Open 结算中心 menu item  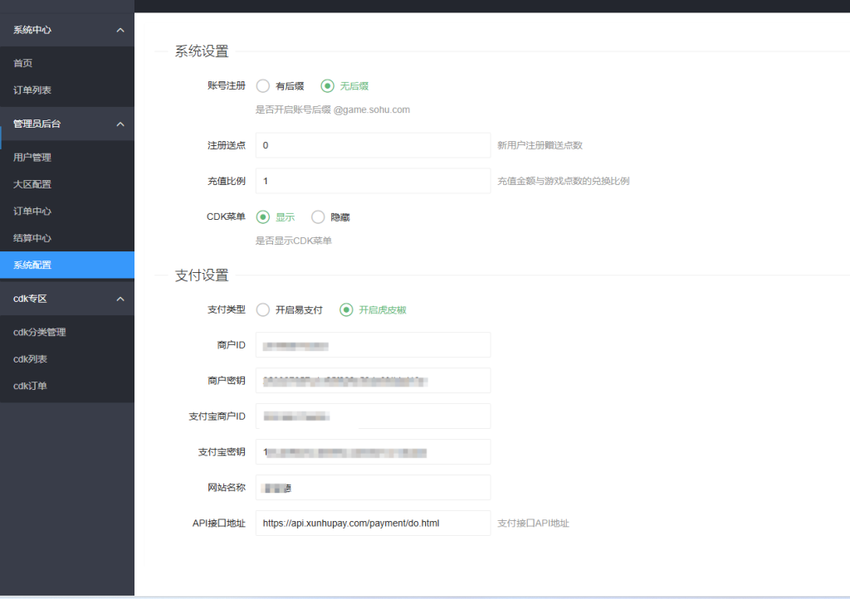(x=32, y=238)
